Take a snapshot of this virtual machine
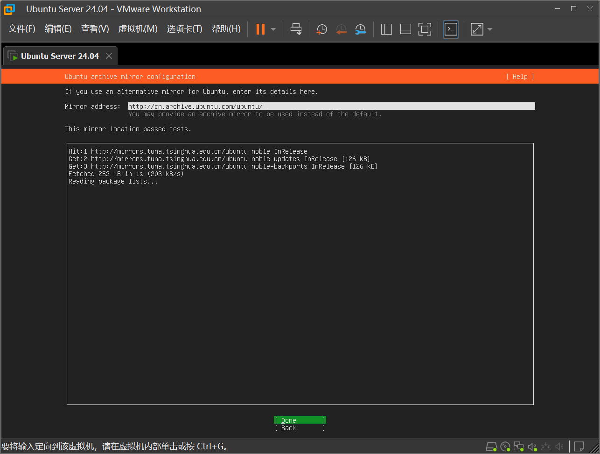600x454 pixels. 322,29
